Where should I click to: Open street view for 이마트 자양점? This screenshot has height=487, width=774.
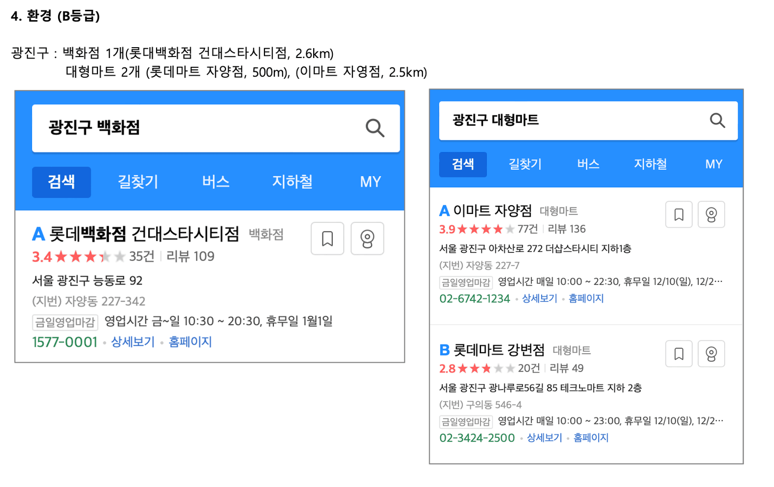(x=711, y=214)
